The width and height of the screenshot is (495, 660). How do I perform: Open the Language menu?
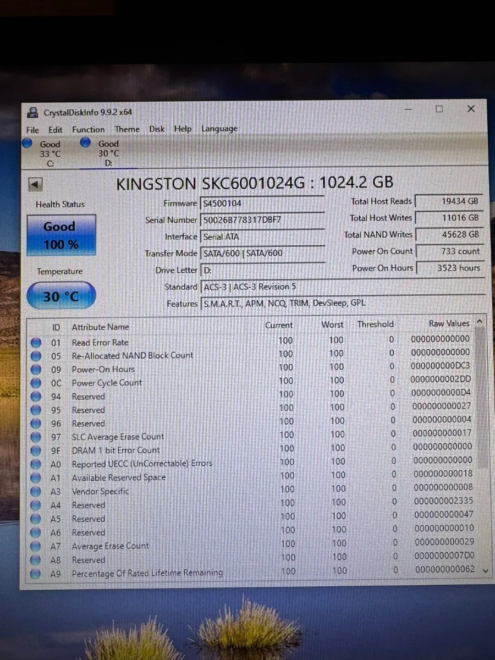(219, 129)
